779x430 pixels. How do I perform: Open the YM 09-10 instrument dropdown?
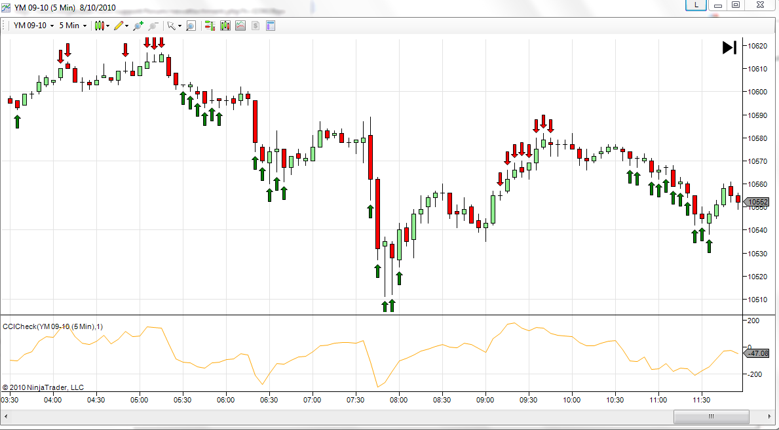pyautogui.click(x=34, y=26)
